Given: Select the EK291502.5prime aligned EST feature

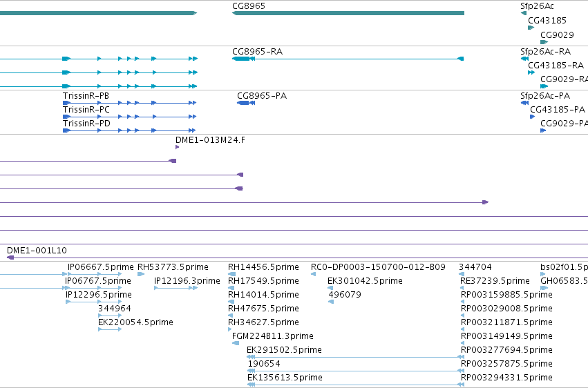Looking at the screenshot, I should click(355, 358).
